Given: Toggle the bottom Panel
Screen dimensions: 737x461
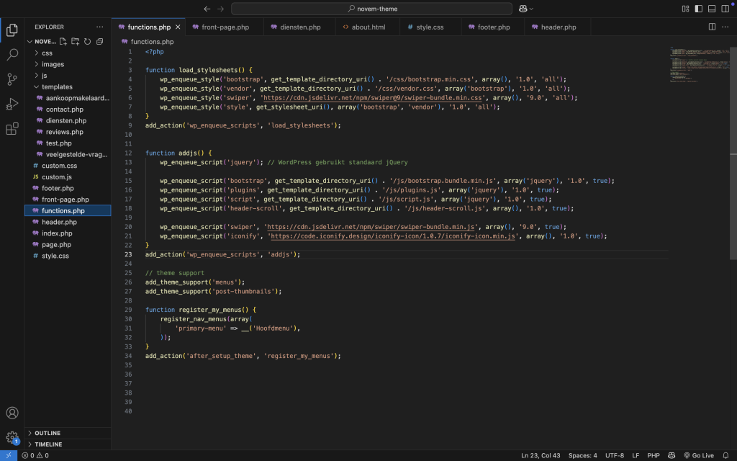Looking at the screenshot, I should [x=712, y=9].
